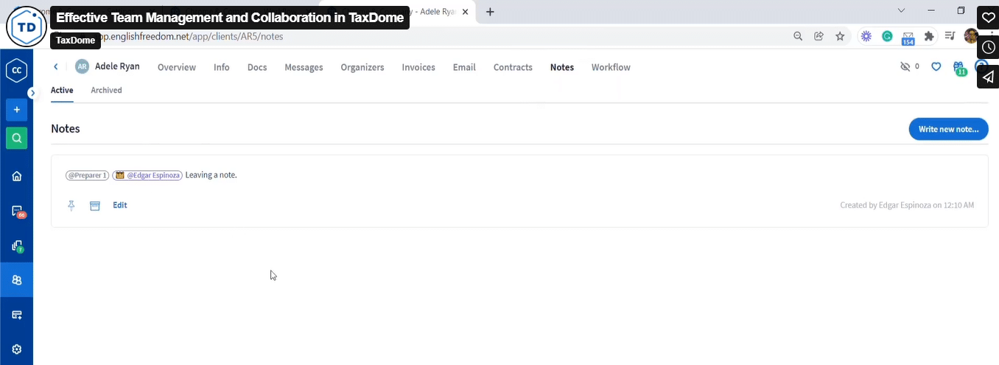
Task: Click the Write new note button
Action: click(x=949, y=129)
